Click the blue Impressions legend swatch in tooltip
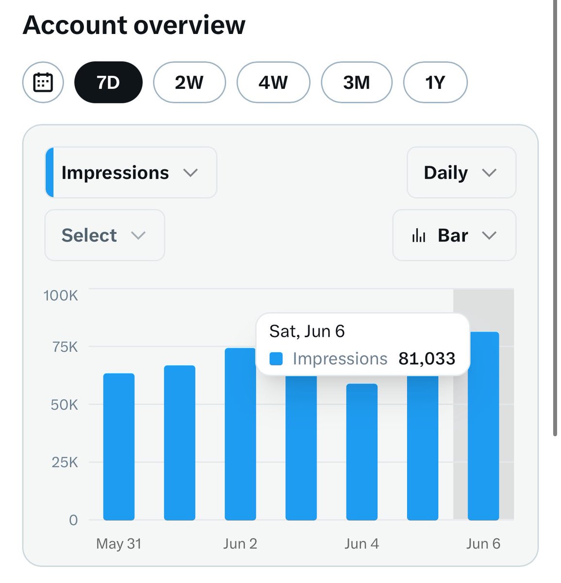This screenshot has width=561, height=583. 276,359
